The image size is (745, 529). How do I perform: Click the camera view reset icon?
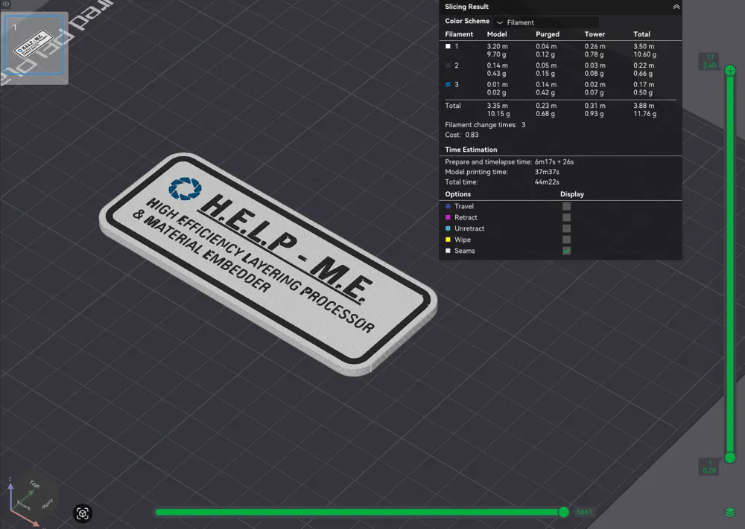[82, 513]
